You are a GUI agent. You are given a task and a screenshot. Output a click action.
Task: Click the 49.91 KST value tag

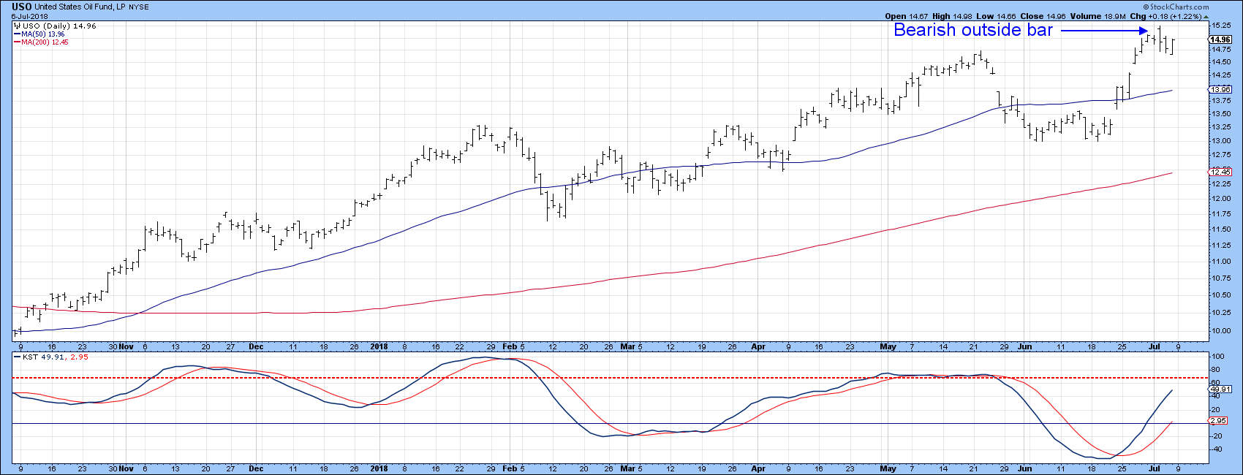(x=1221, y=389)
